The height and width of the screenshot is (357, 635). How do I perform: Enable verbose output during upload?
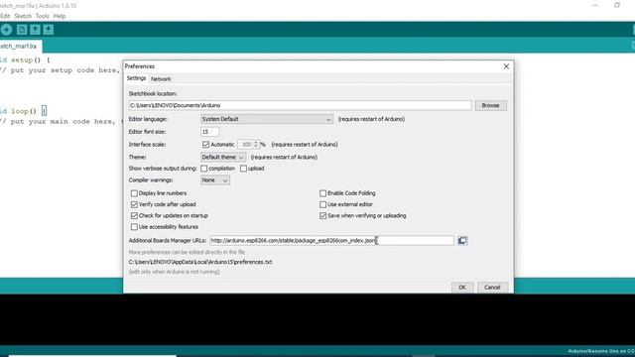coord(243,169)
